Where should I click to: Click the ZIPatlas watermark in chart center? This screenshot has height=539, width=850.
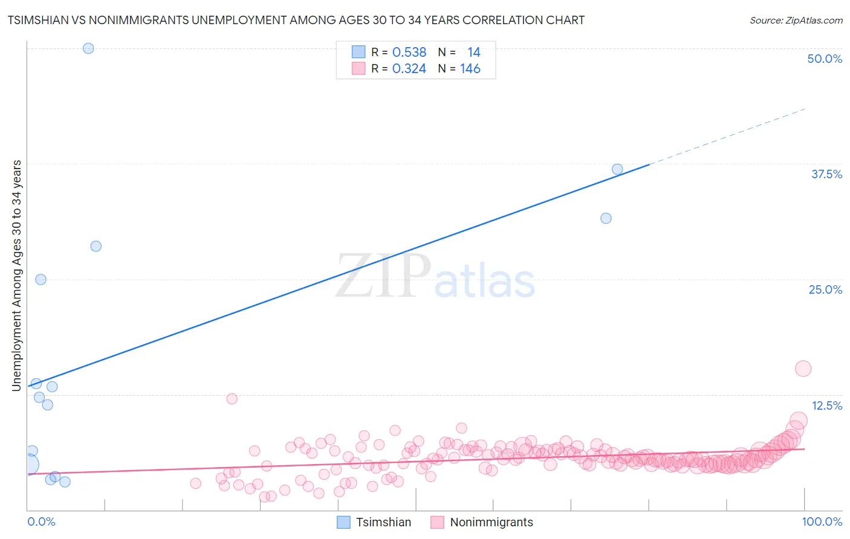click(x=435, y=277)
